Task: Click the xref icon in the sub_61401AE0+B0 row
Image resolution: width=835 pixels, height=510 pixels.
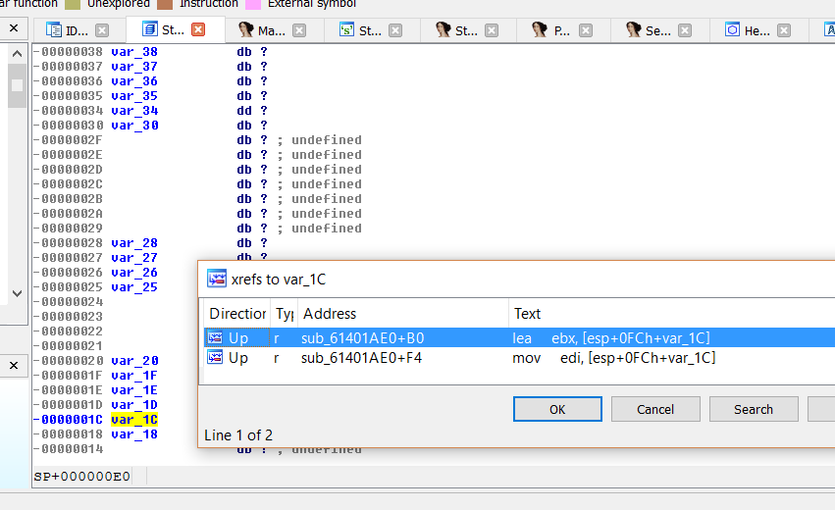Action: coord(213,338)
